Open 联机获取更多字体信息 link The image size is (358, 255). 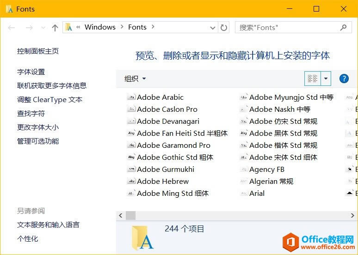(52, 86)
